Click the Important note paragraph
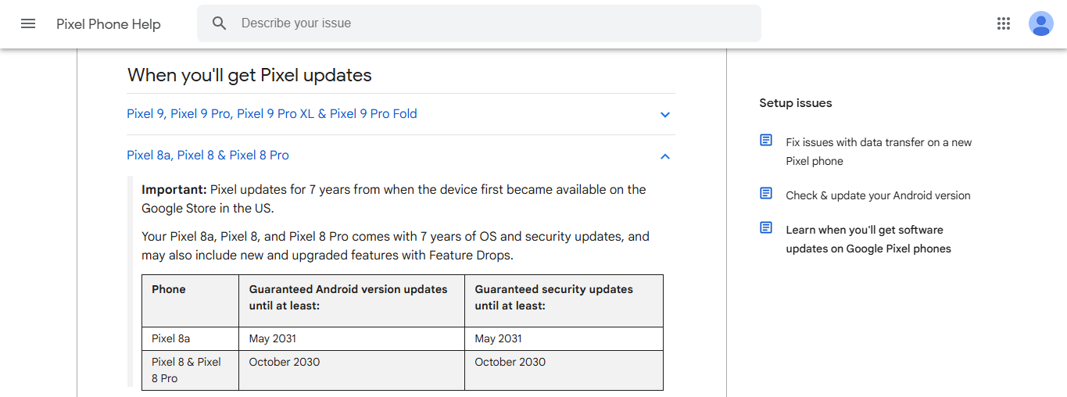 point(394,199)
